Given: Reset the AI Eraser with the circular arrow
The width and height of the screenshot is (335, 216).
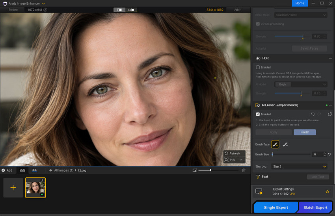Looking at the screenshot, I should tap(329, 114).
